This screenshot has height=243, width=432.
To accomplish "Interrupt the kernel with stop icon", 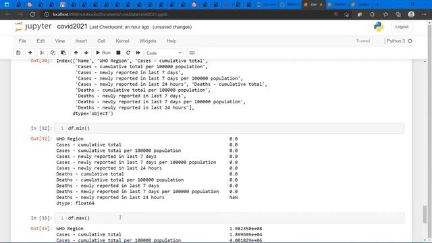I will tap(118, 53).
